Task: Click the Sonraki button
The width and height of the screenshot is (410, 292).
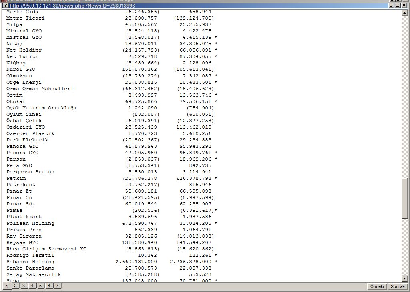Action: pos(398,286)
